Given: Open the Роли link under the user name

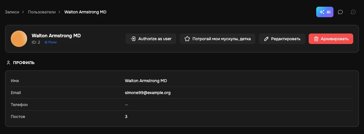Looking at the screenshot, I should click(x=51, y=42).
